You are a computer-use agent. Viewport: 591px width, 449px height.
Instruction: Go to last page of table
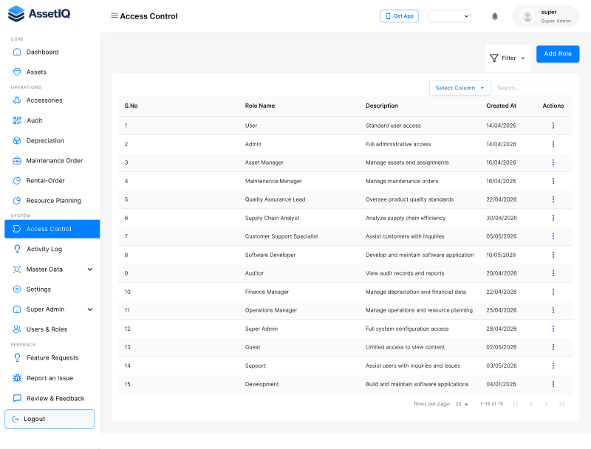point(561,404)
